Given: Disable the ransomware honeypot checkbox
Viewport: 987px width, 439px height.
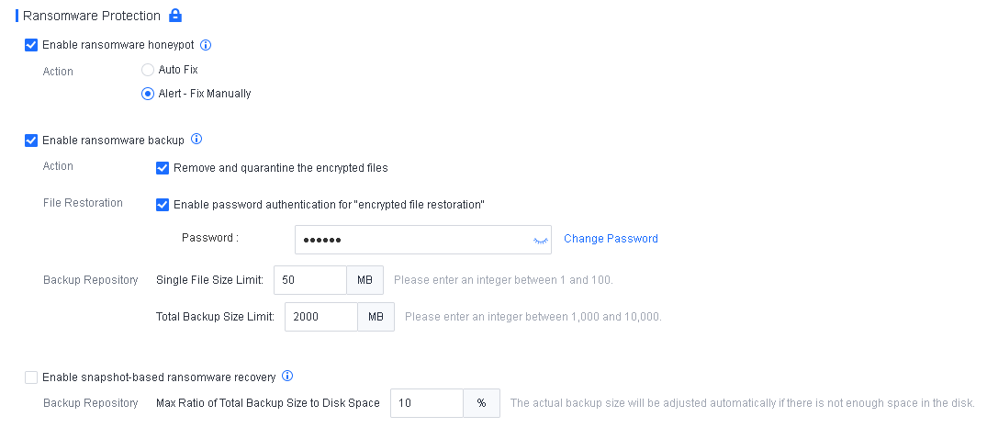Looking at the screenshot, I should 31,45.
